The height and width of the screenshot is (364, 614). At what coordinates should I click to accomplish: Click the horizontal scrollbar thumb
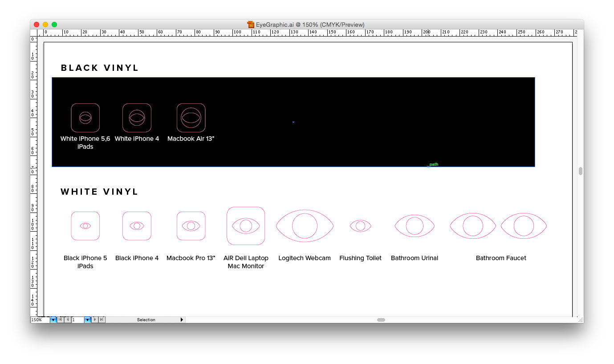[x=381, y=320]
